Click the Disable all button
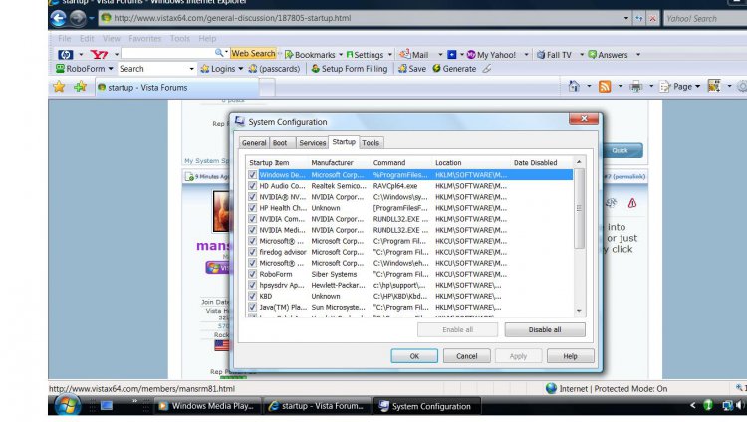This screenshot has width=747, height=422. coord(545,329)
